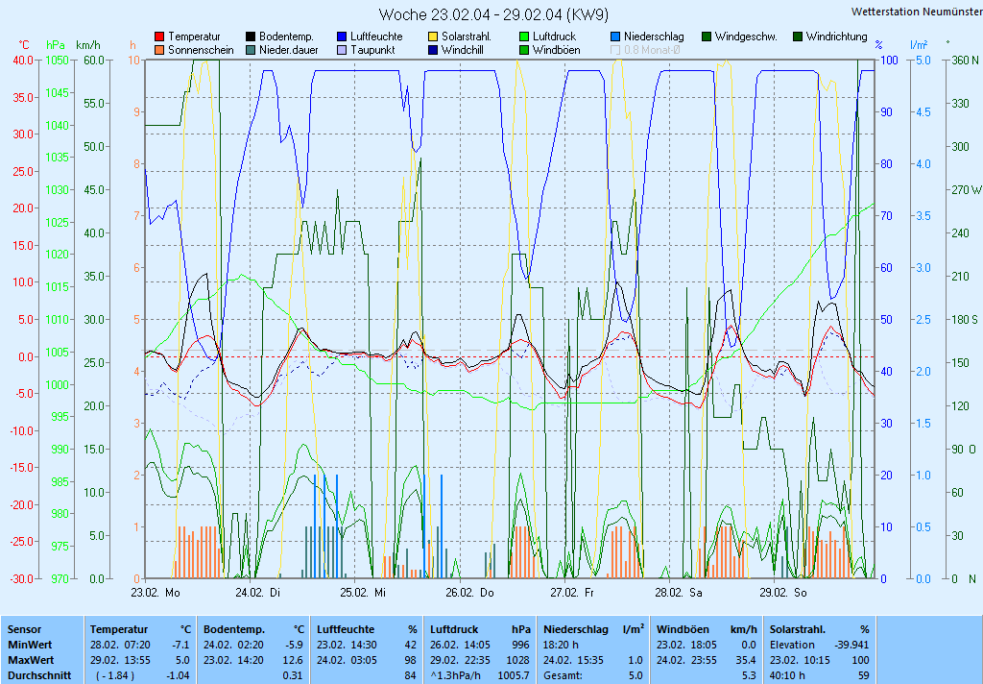Screen dimensions: 983x684
Task: Click the Windböen column header in the table
Action: pos(683,629)
